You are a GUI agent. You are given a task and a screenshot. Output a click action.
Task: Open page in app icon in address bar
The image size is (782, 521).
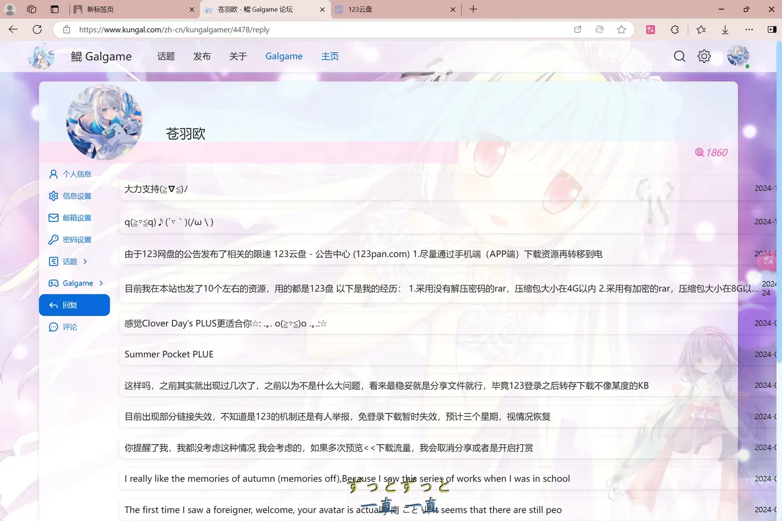[578, 29]
